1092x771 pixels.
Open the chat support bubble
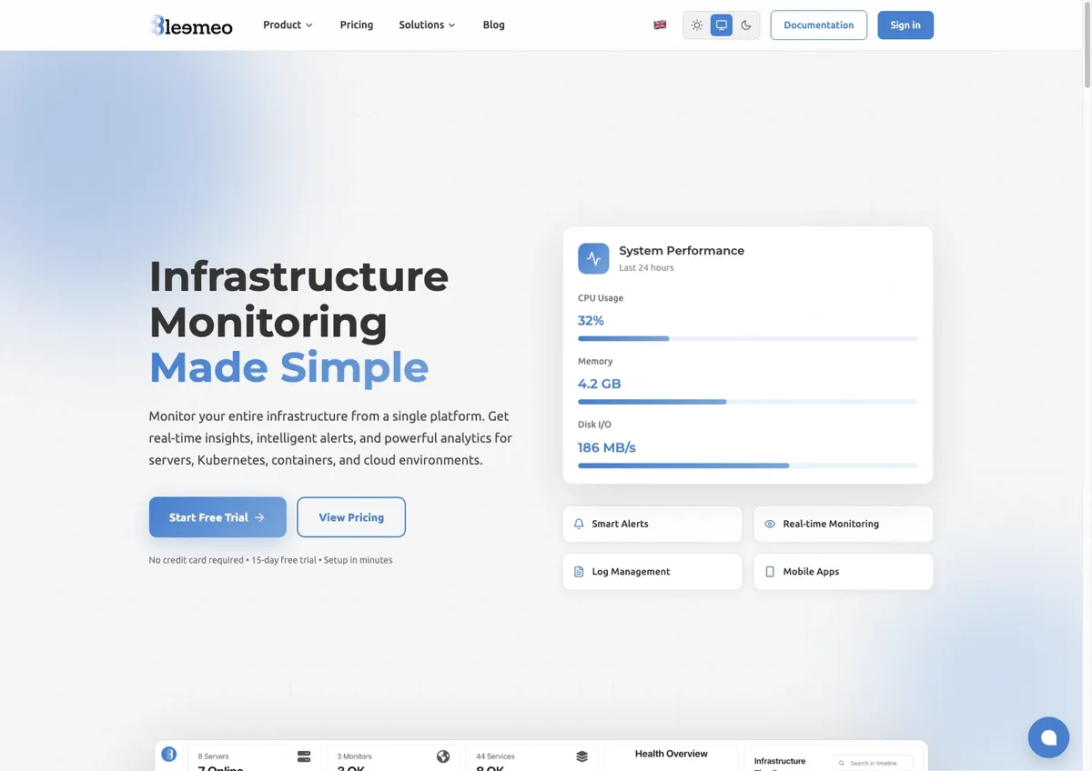point(1048,737)
